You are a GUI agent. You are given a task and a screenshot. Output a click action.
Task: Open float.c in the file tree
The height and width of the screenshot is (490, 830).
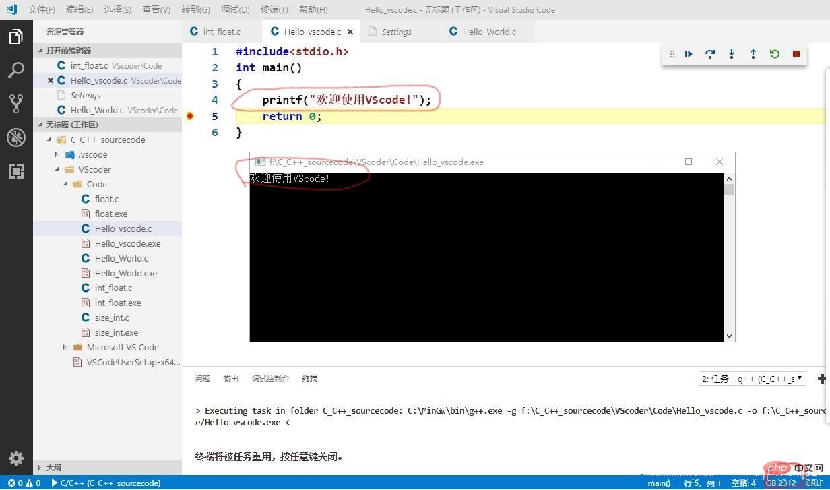tap(108, 199)
